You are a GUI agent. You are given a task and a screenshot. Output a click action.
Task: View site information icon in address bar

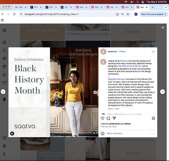pos(21,14)
